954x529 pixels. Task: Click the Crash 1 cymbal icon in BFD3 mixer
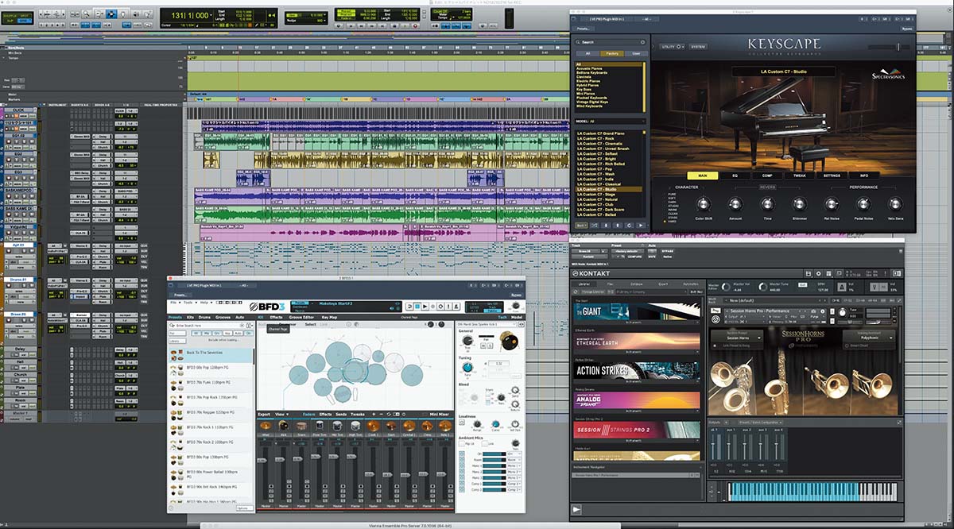pos(373,426)
